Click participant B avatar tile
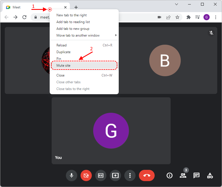Image resolution: width=222 pixels, height=187 pixels. 165,60
